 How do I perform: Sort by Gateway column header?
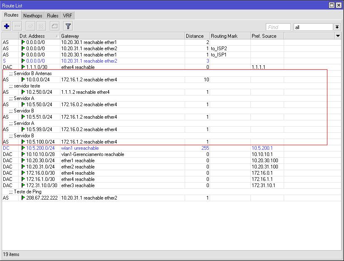click(x=122, y=36)
